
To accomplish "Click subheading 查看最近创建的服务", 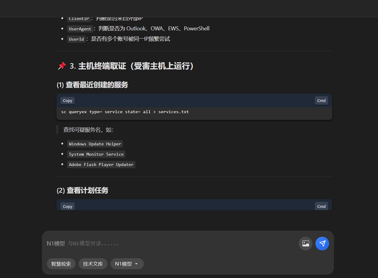I will (92, 85).
